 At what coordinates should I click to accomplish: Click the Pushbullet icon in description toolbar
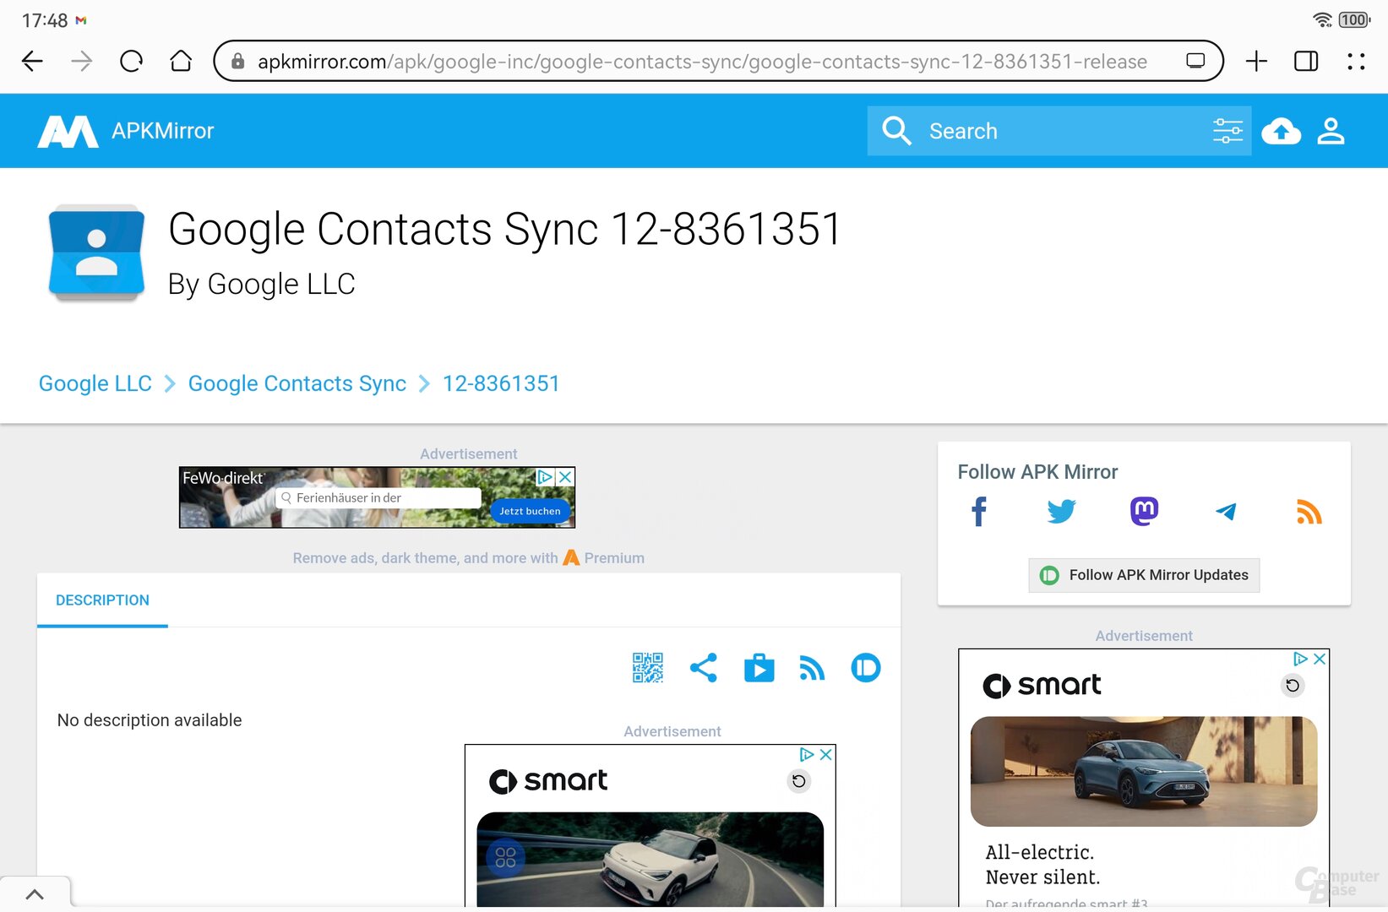pyautogui.click(x=866, y=668)
